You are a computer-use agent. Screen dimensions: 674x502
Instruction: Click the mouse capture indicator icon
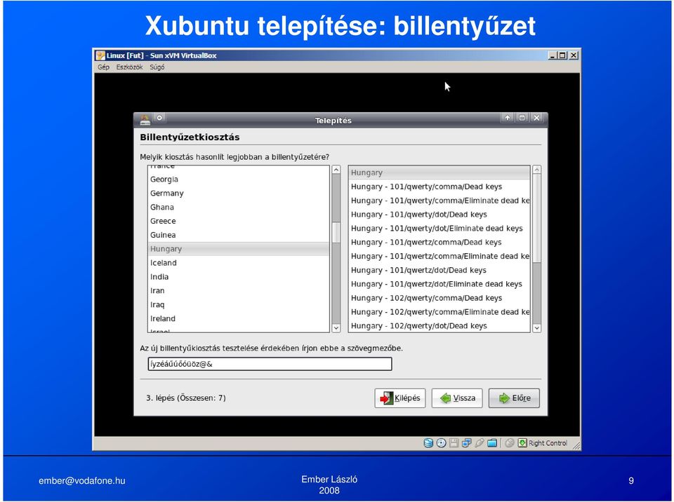tap(510, 442)
